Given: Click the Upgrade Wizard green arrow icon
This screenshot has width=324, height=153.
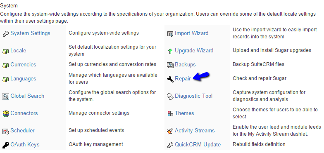Looking at the screenshot, I should [x=170, y=51].
